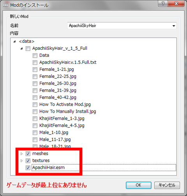Viewport: 187px width, 196px height.
Task: Check the Male_11-17.jpg checkbox
Action: click(x=35, y=140)
